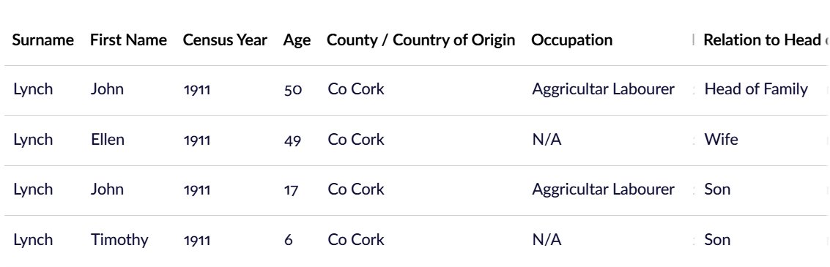Select the Wife relation cell
Viewport: 830px width, 267px height.
pos(721,140)
